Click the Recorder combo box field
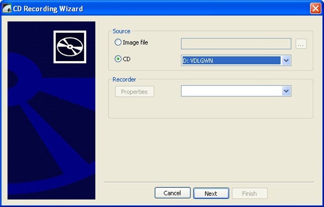 point(236,91)
